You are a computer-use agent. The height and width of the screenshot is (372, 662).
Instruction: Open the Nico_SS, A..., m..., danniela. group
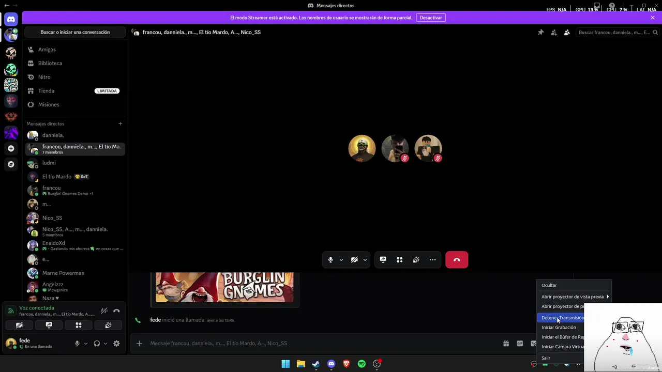click(75, 232)
